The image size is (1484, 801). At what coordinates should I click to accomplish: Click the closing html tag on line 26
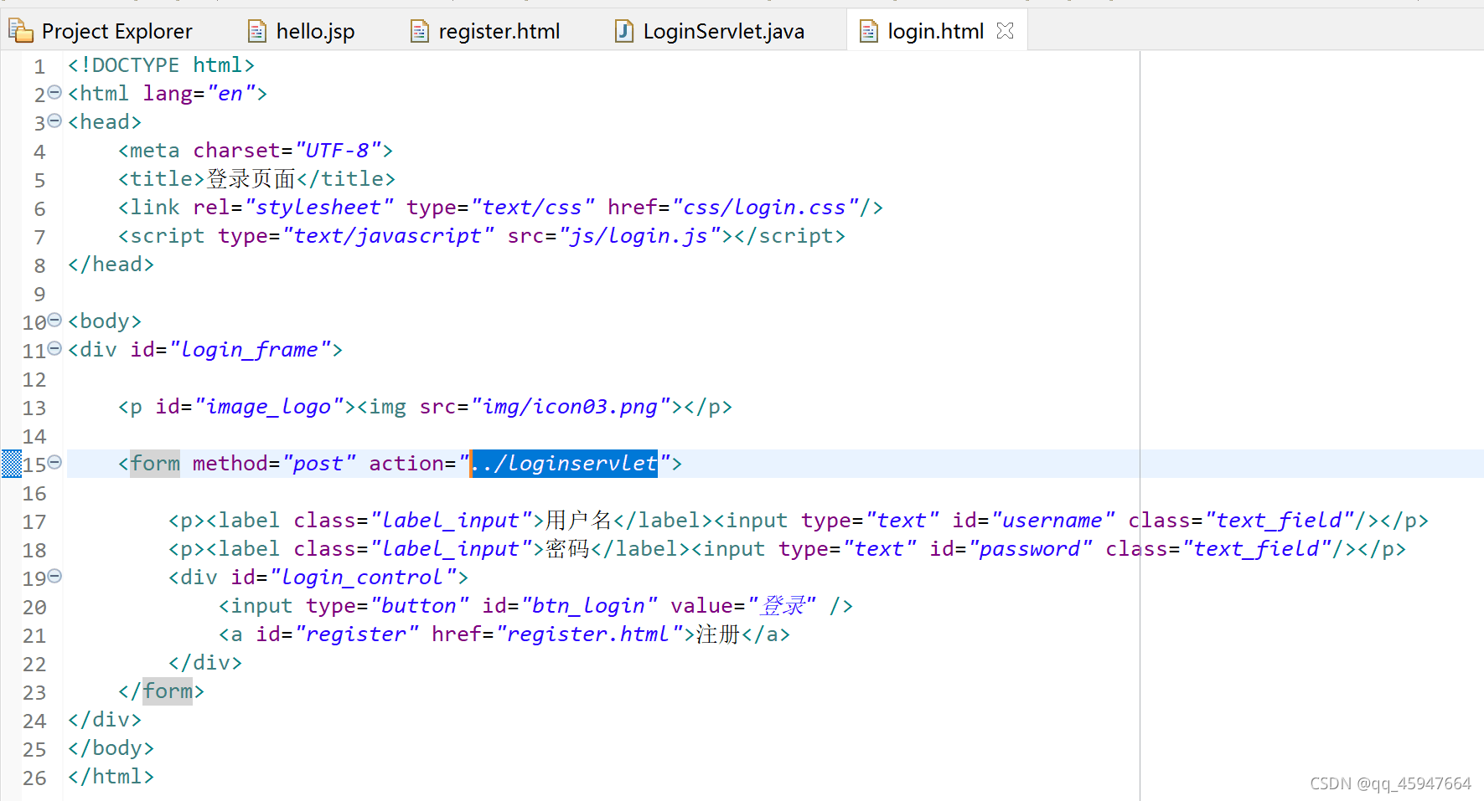pyautogui.click(x=111, y=777)
